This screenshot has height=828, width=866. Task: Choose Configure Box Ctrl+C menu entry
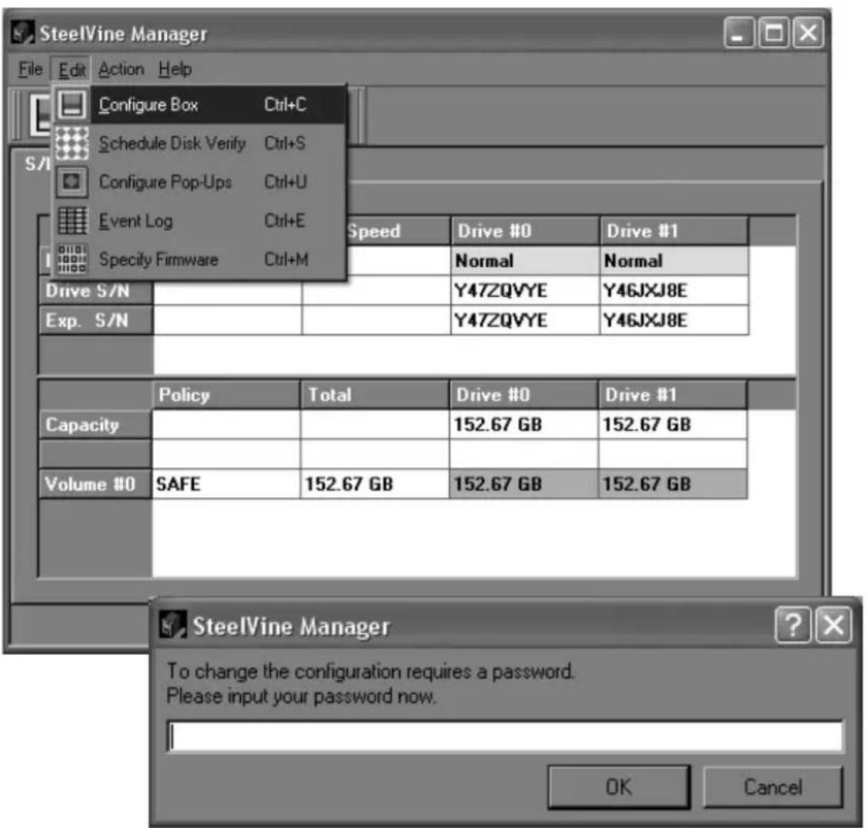click(200, 105)
